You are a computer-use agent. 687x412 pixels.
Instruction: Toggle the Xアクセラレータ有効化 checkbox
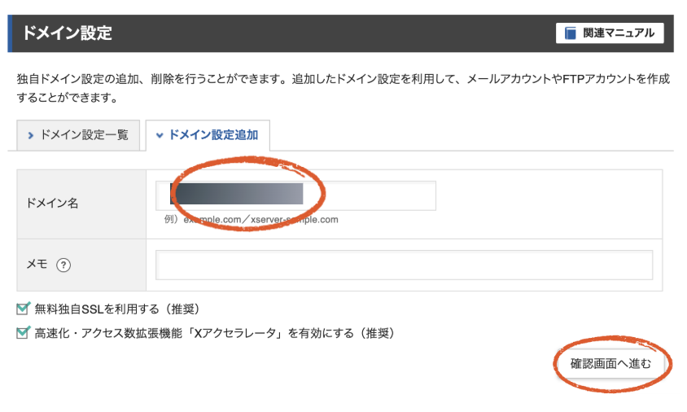pyautogui.click(x=23, y=333)
